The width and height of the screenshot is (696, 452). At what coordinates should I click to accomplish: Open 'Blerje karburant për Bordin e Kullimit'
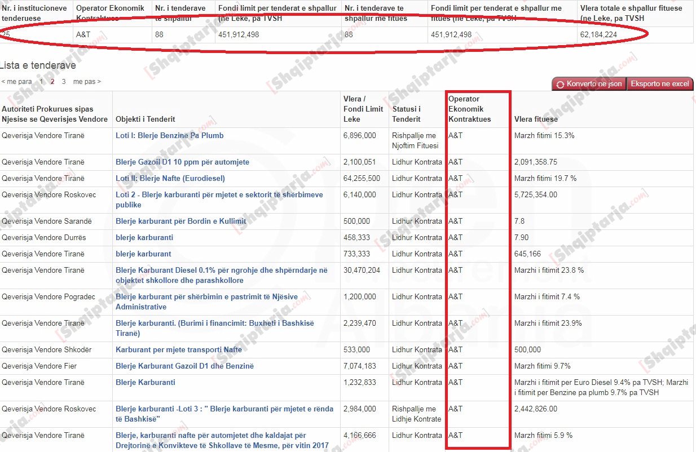coord(180,221)
